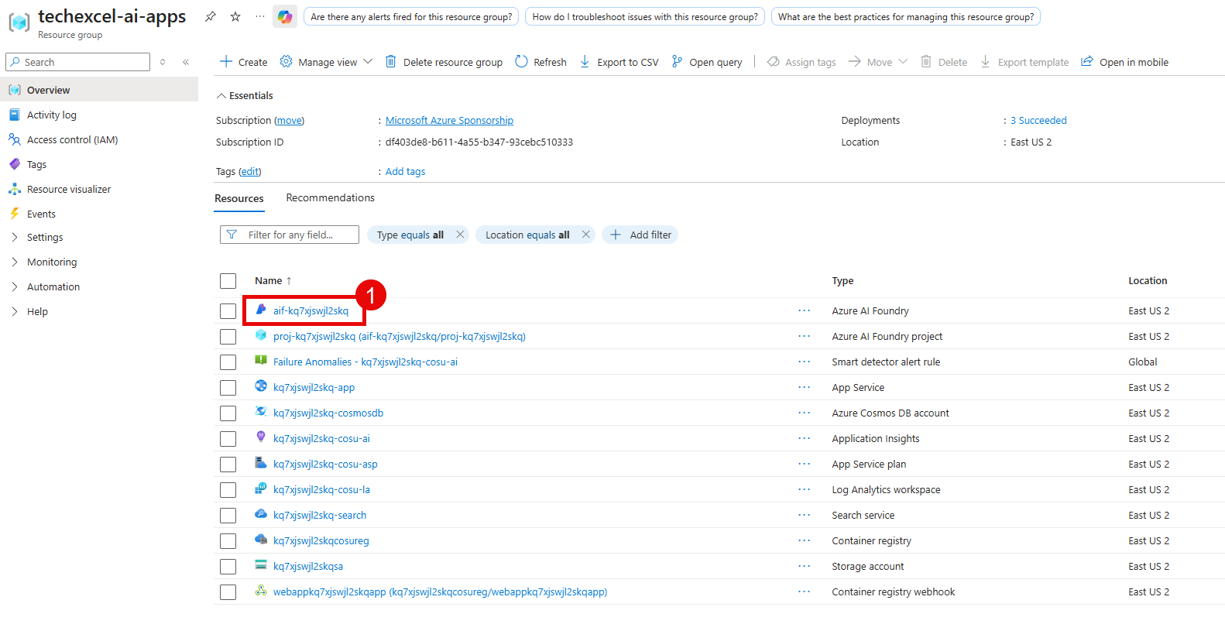Viewport: 1225px width, 624px height.
Task: Export resources to CSV
Action: [x=619, y=62]
